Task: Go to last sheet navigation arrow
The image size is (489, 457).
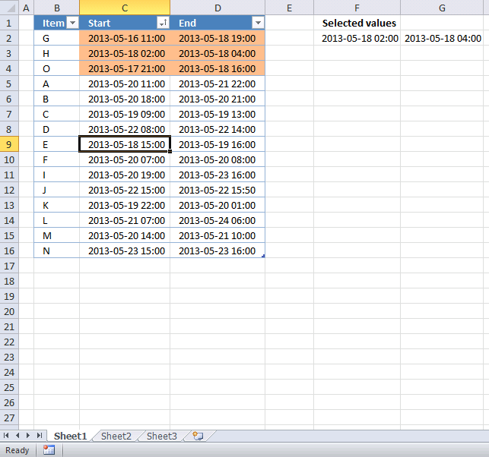Action: (x=40, y=436)
